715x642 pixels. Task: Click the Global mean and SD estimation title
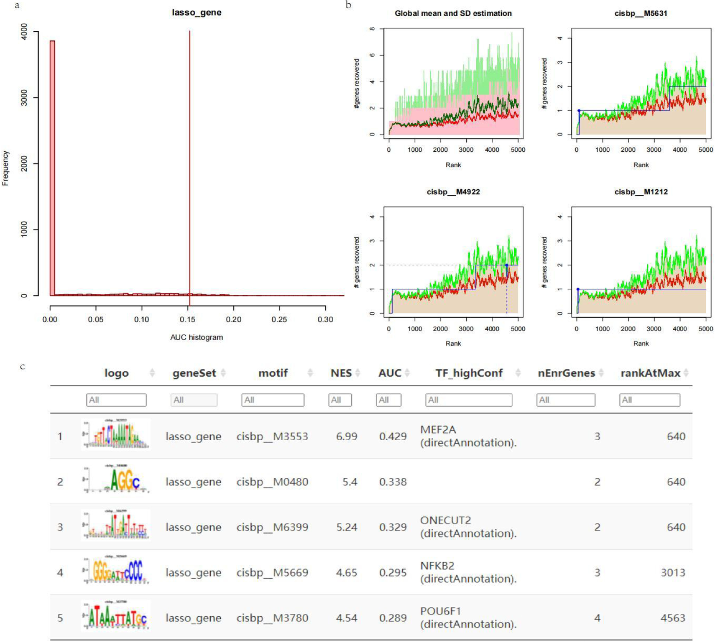point(453,13)
